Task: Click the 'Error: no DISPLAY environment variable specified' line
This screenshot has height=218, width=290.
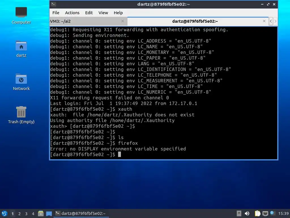Action: coord(118,149)
